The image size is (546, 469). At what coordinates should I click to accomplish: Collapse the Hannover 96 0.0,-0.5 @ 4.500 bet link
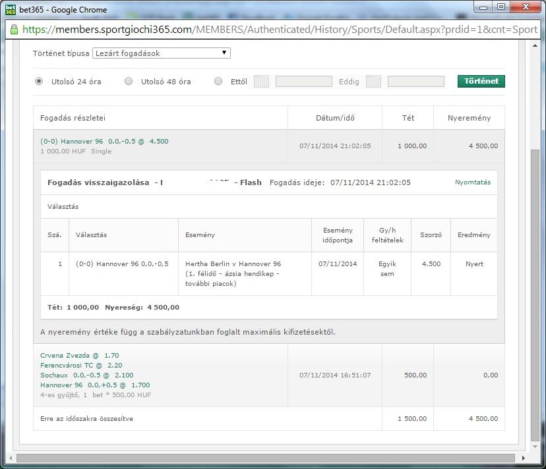[x=104, y=141]
